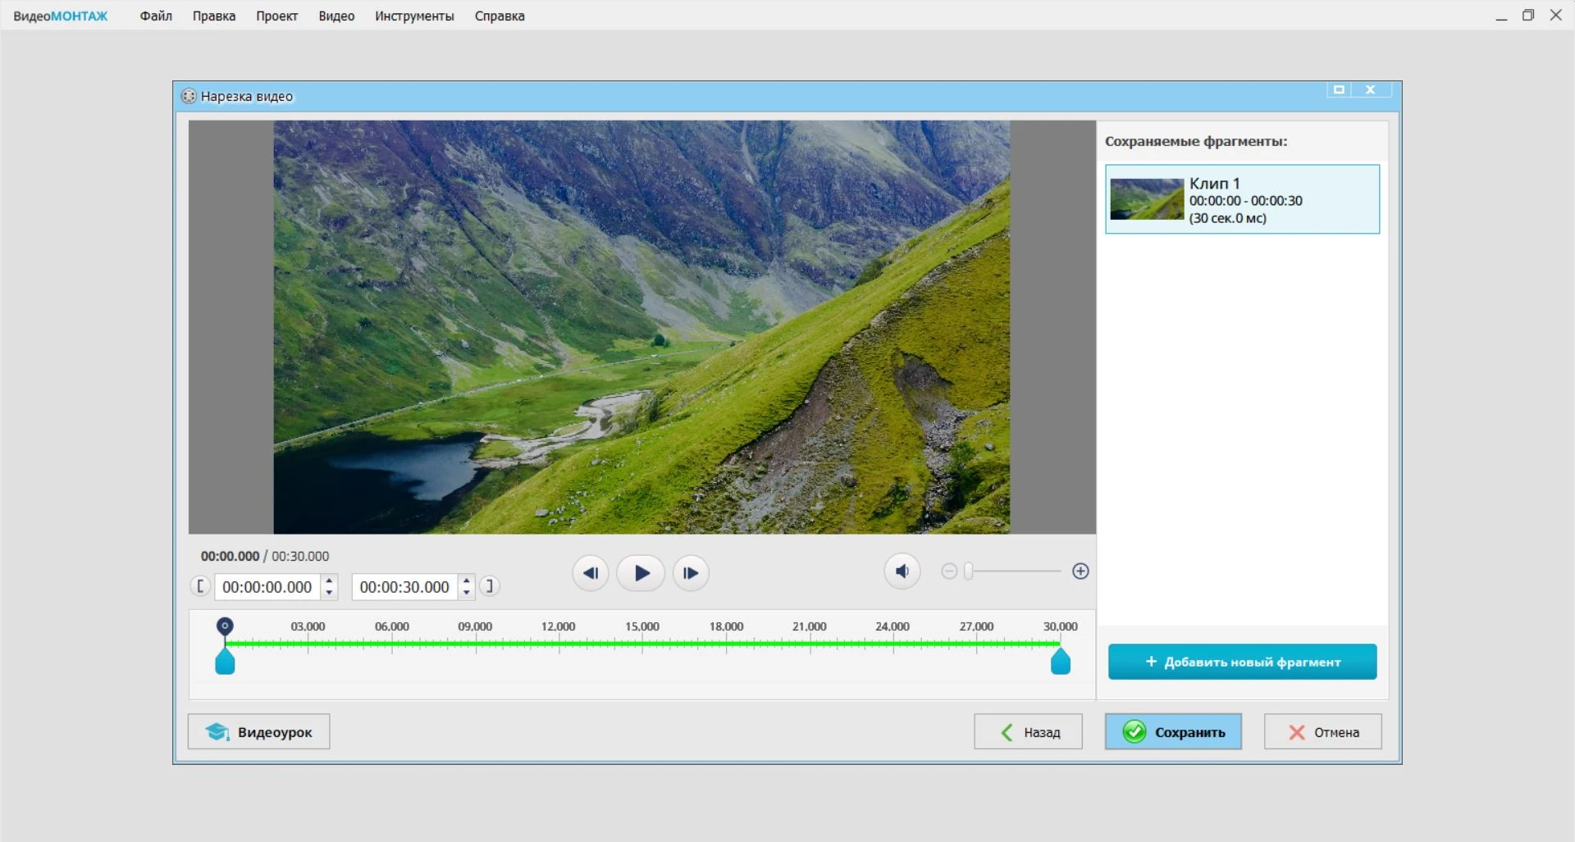Open the Инструменты menu
The height and width of the screenshot is (842, 1575).
414,16
